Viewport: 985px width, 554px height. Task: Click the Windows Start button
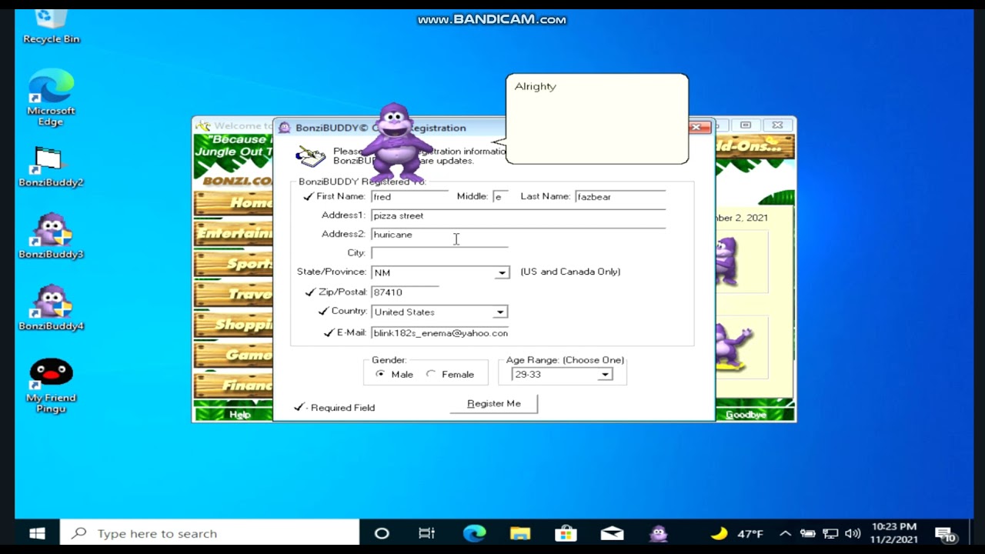coord(37,533)
